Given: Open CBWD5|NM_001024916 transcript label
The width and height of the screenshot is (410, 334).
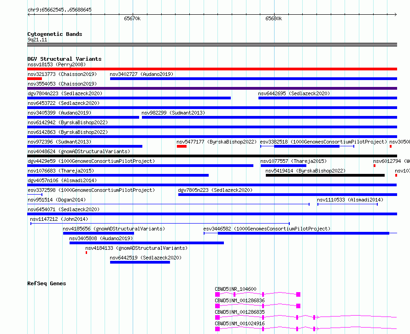Looking at the screenshot, I should coord(240,323).
